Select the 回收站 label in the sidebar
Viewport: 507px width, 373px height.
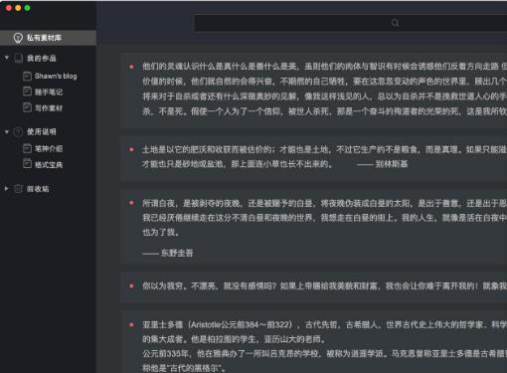tap(38, 189)
